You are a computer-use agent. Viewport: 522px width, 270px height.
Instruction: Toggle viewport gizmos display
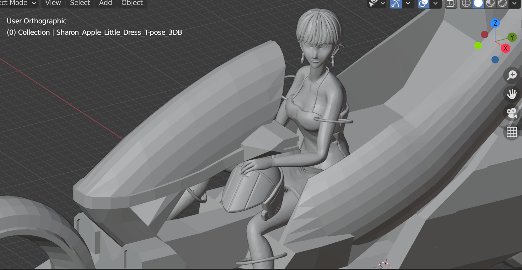[395, 3]
